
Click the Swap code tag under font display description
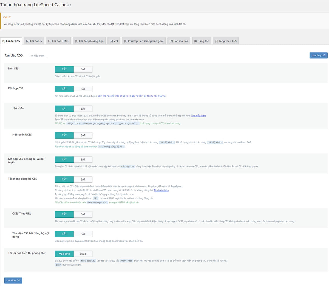tap(58, 265)
